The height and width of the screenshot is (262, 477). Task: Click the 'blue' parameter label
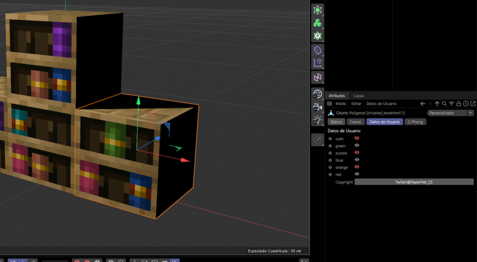pyautogui.click(x=339, y=160)
